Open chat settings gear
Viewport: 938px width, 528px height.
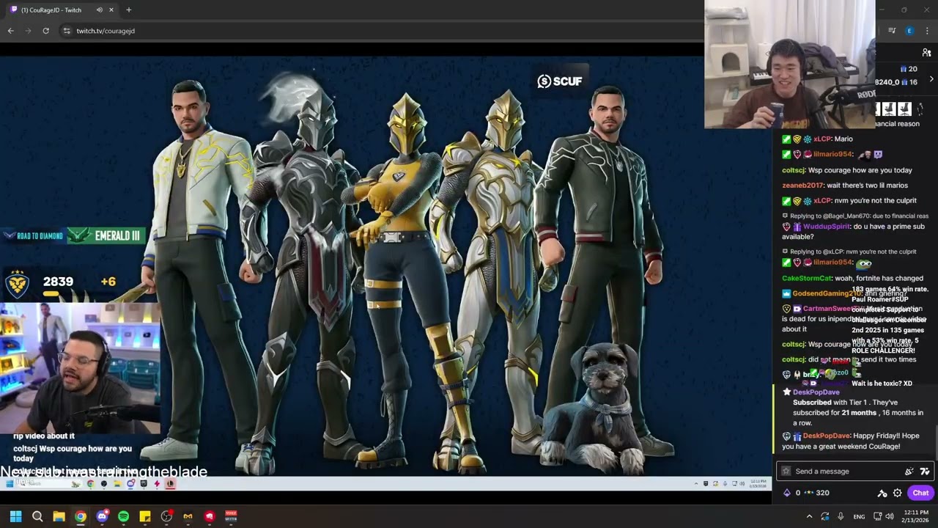[x=897, y=493]
